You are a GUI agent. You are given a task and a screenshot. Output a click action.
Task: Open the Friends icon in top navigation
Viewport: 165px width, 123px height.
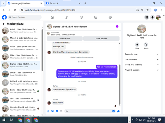(x=67, y=17)
